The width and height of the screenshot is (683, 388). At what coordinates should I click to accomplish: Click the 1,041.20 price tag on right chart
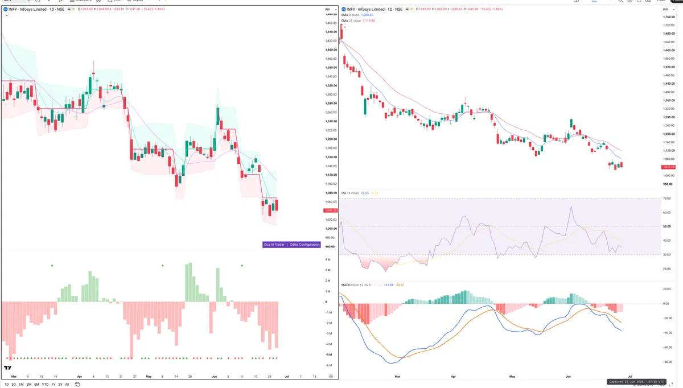(668, 167)
